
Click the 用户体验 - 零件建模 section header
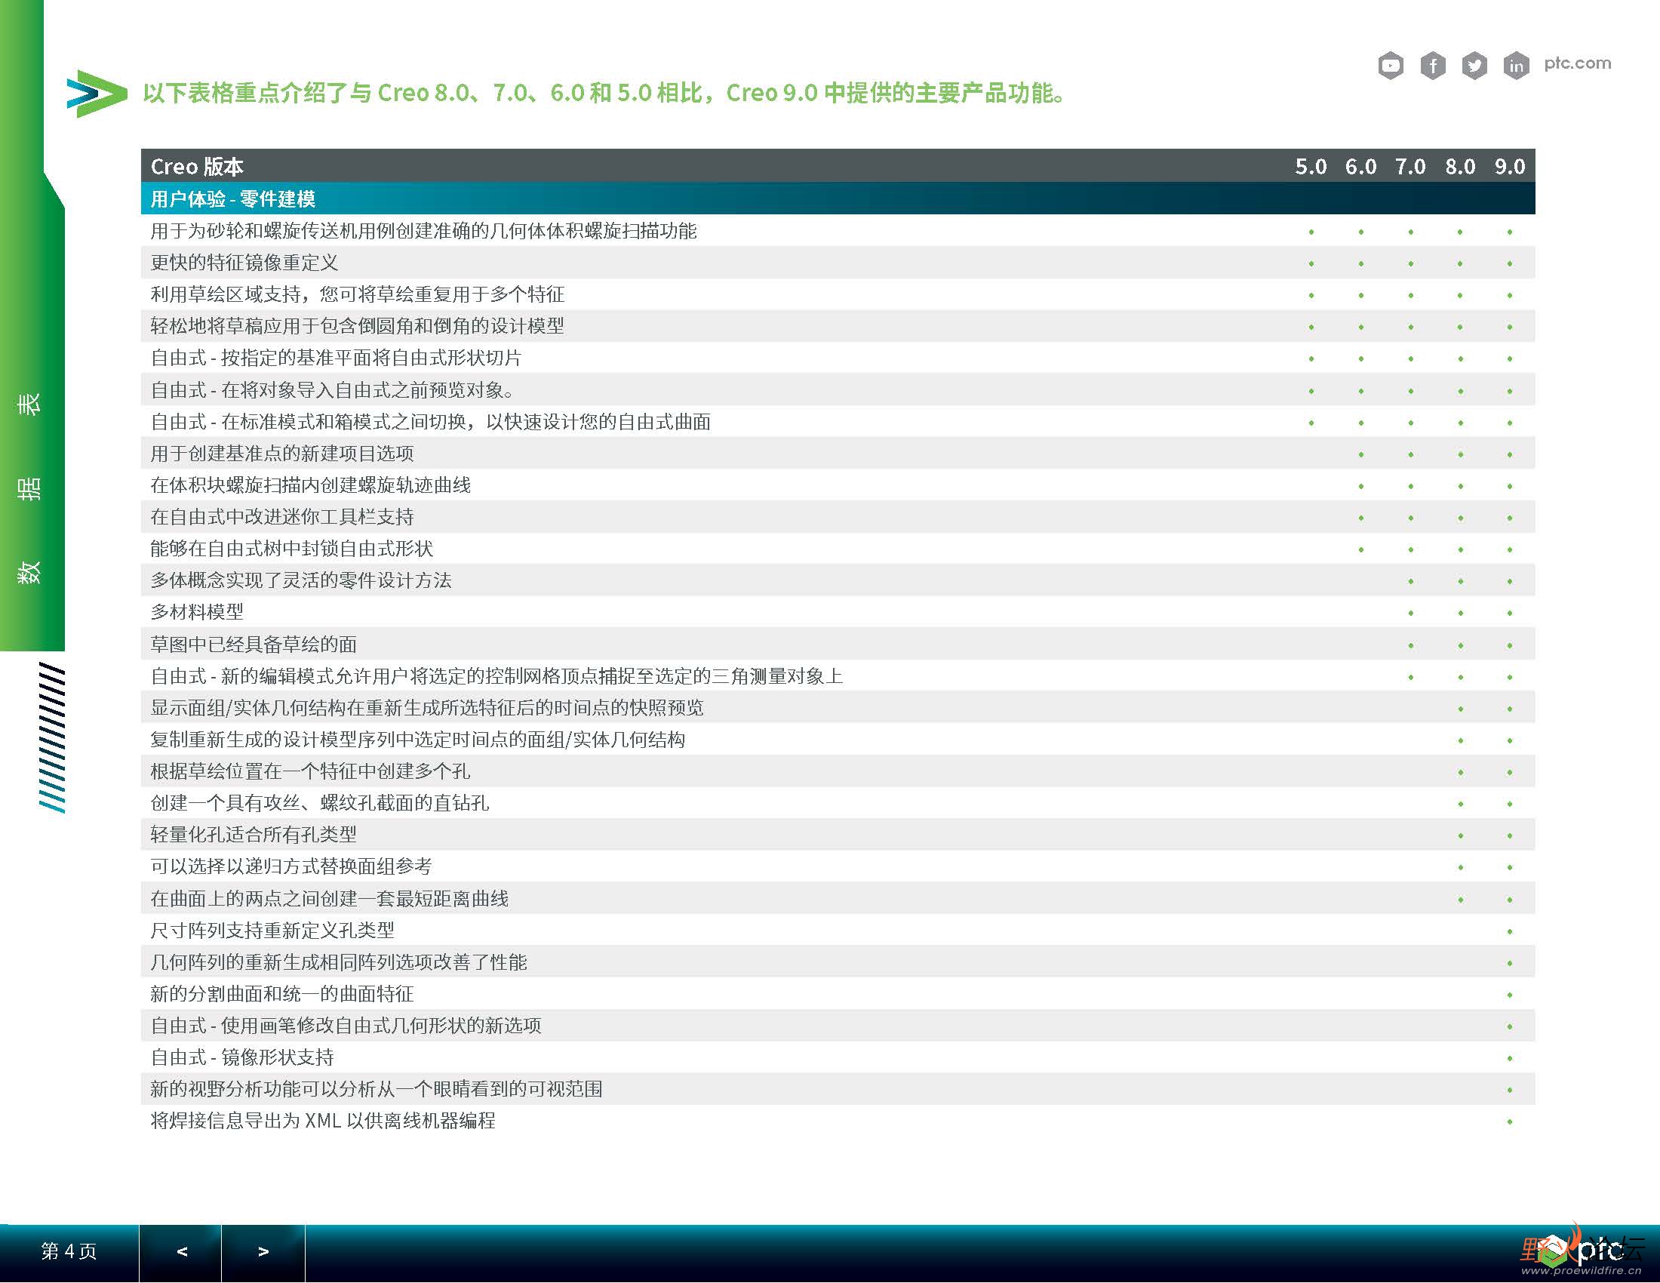[x=232, y=199]
